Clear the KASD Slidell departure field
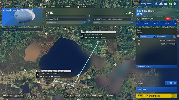 pos(84,19)
